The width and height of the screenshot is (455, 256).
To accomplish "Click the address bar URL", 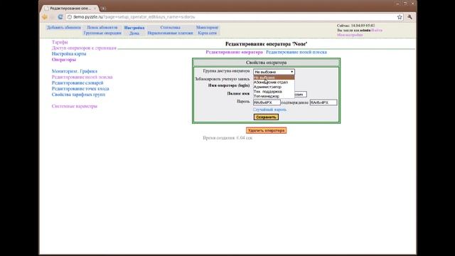I will click(134, 17).
